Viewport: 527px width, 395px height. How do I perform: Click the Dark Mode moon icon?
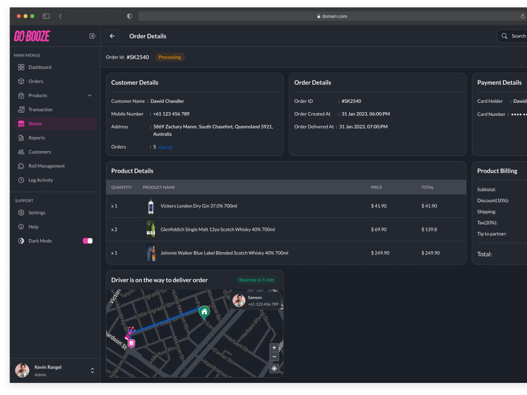tap(21, 241)
